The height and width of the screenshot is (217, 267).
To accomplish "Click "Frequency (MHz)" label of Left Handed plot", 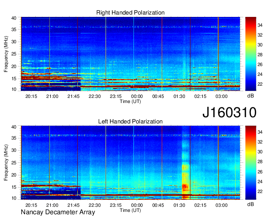I will 6,163.
